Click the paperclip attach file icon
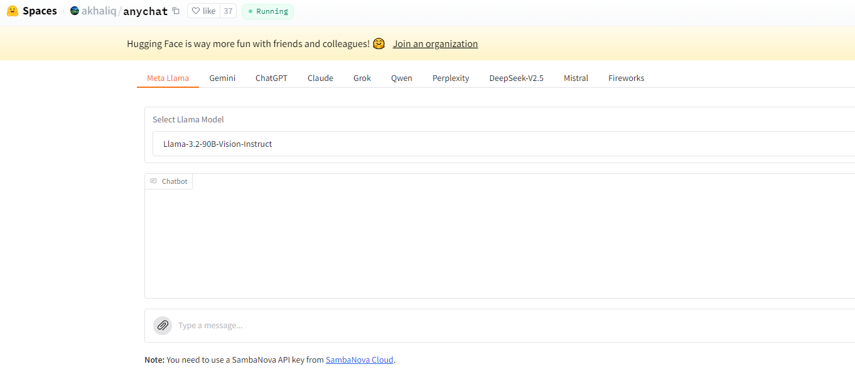 163,325
